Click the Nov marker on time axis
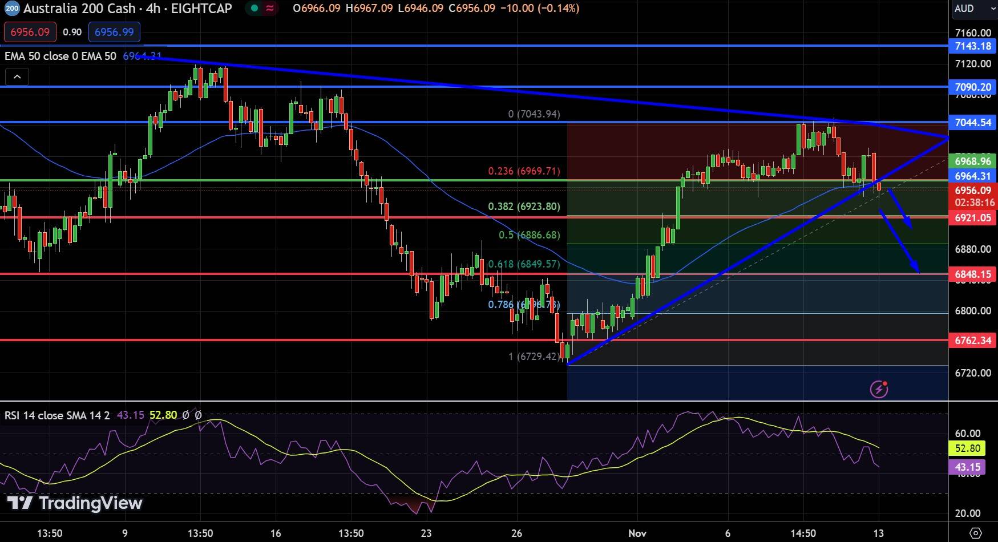The height and width of the screenshot is (542, 998). (x=637, y=533)
